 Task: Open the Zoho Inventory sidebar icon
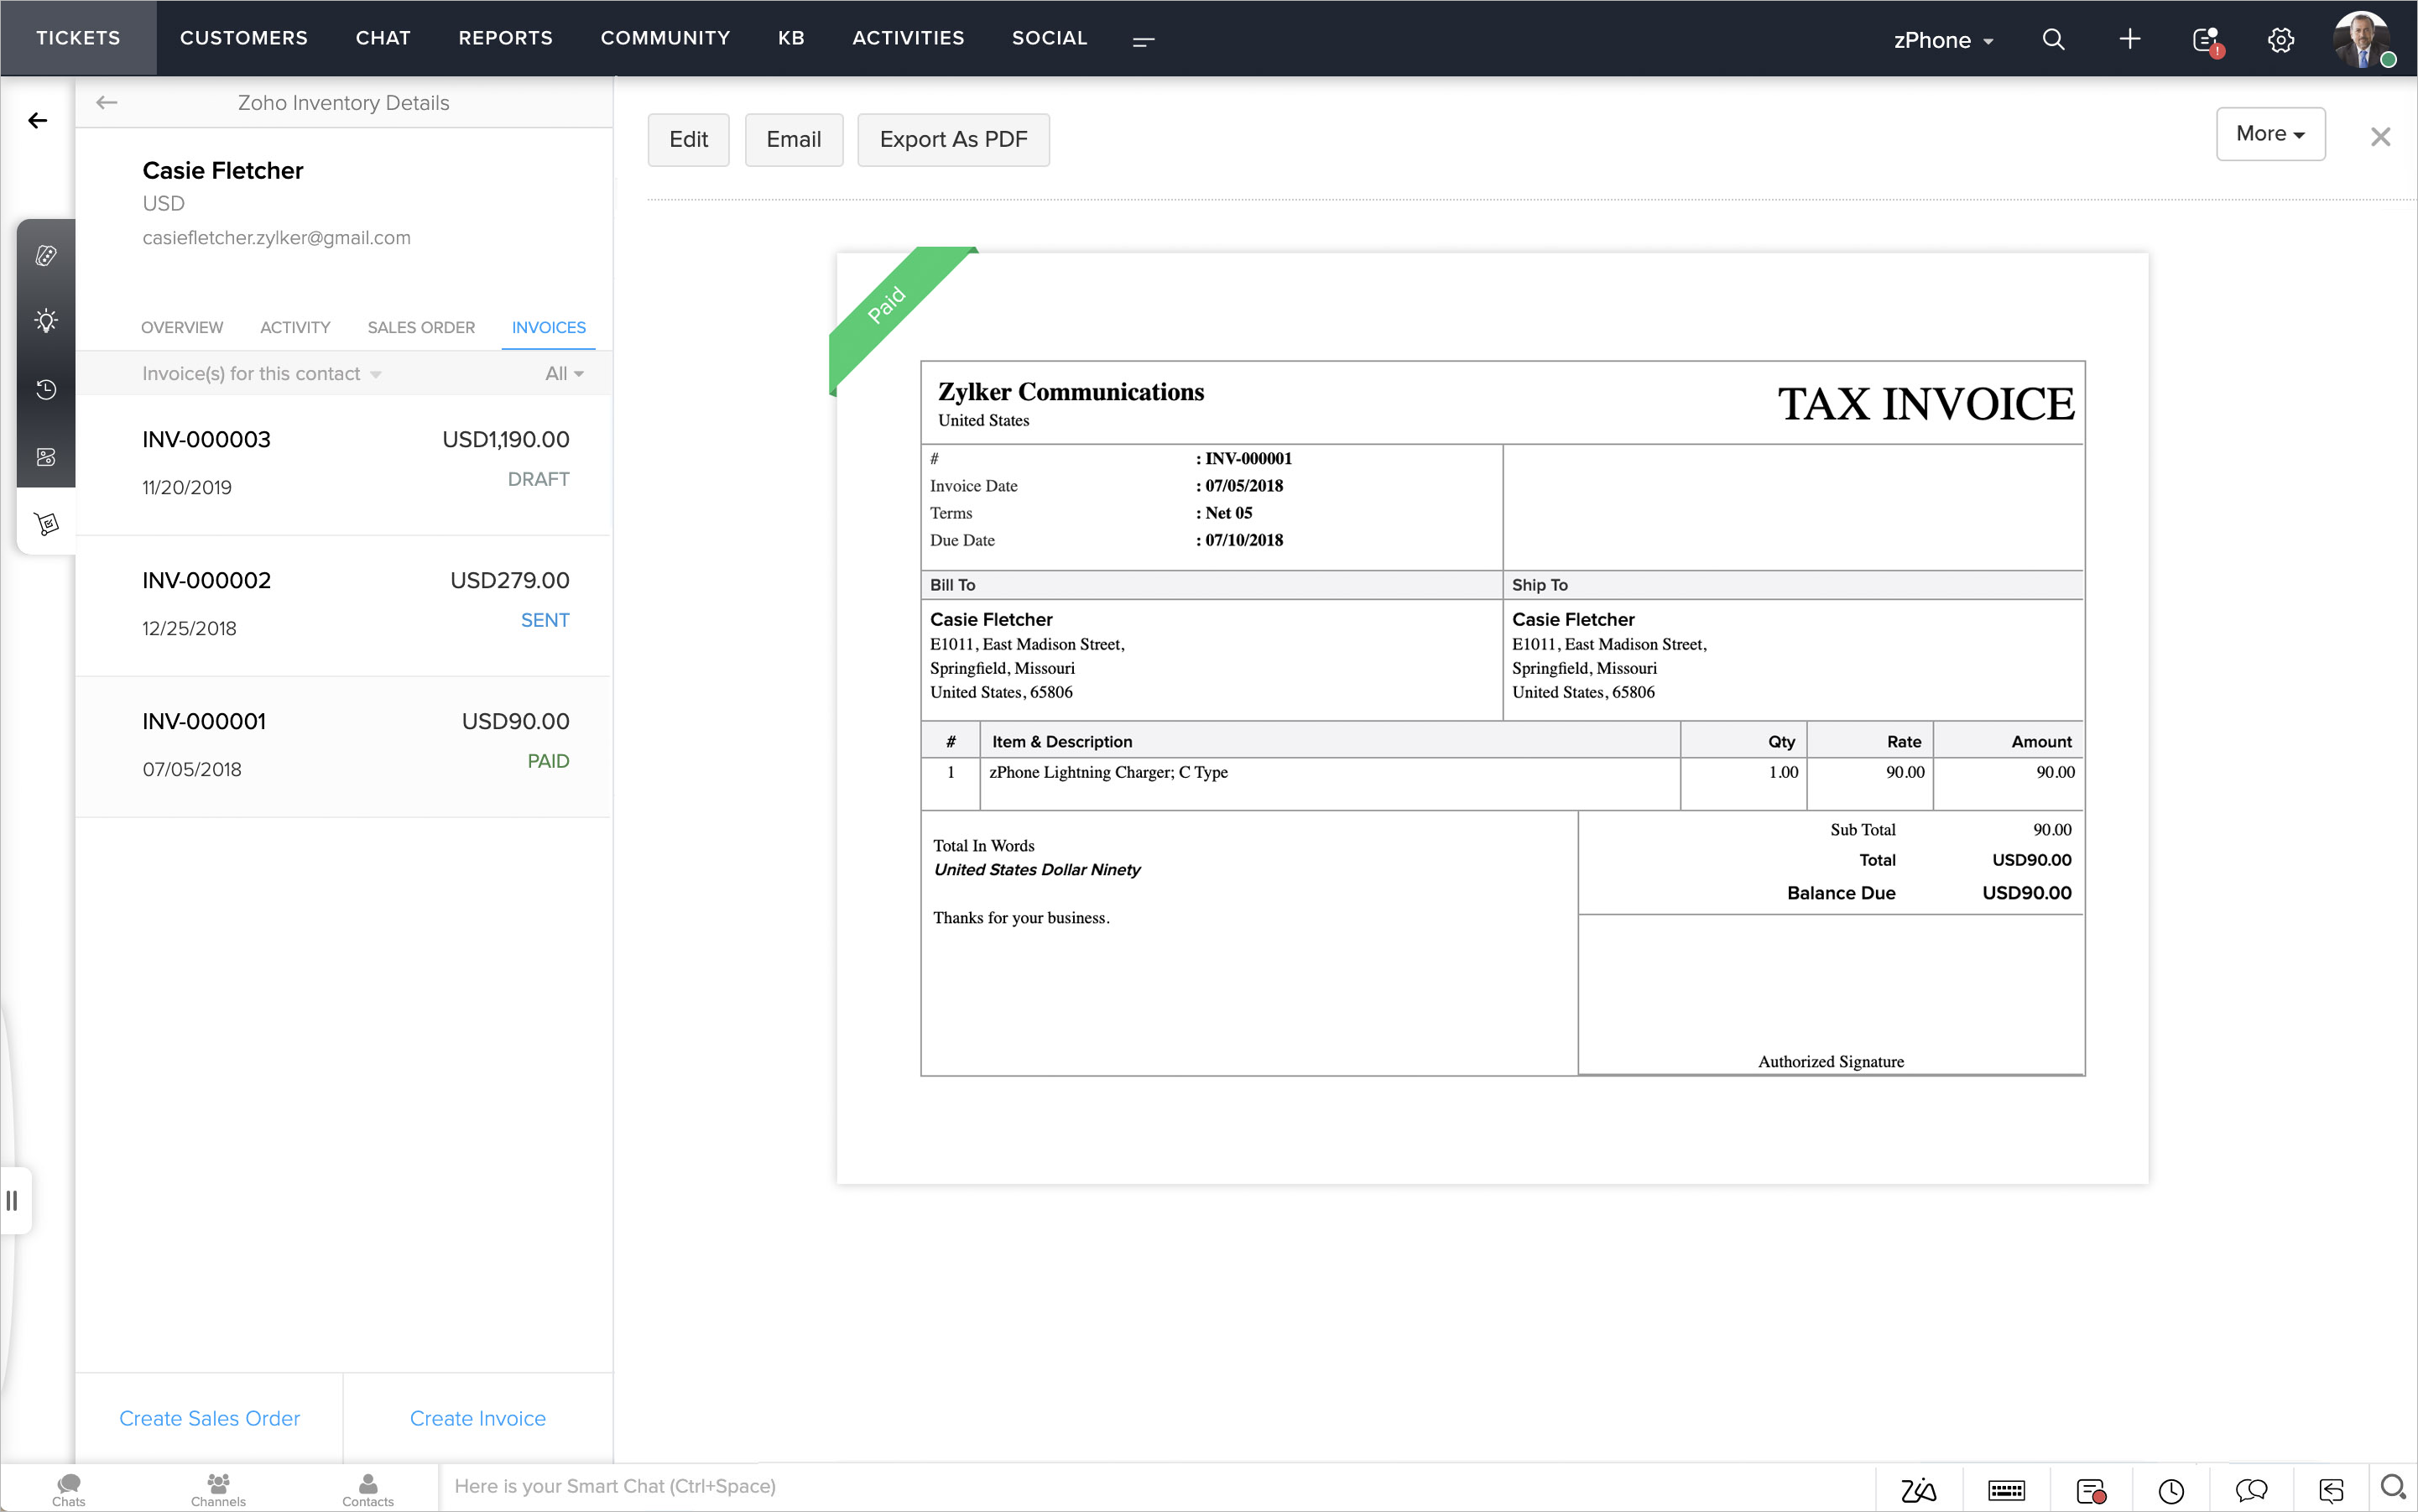[x=46, y=523]
